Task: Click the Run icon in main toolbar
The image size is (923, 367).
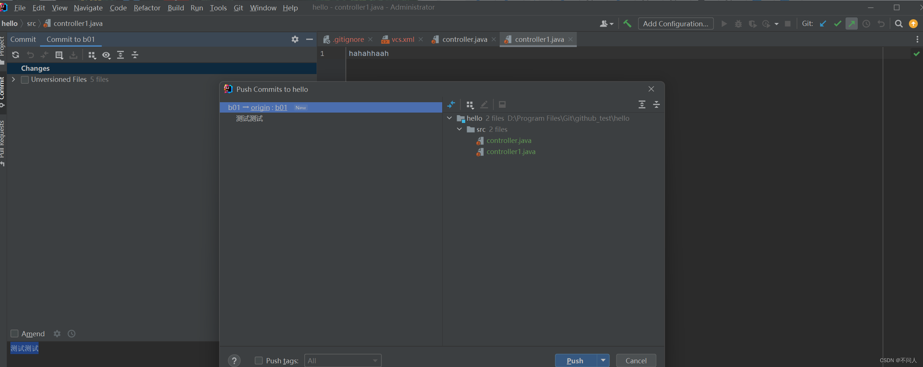Action: tap(724, 24)
